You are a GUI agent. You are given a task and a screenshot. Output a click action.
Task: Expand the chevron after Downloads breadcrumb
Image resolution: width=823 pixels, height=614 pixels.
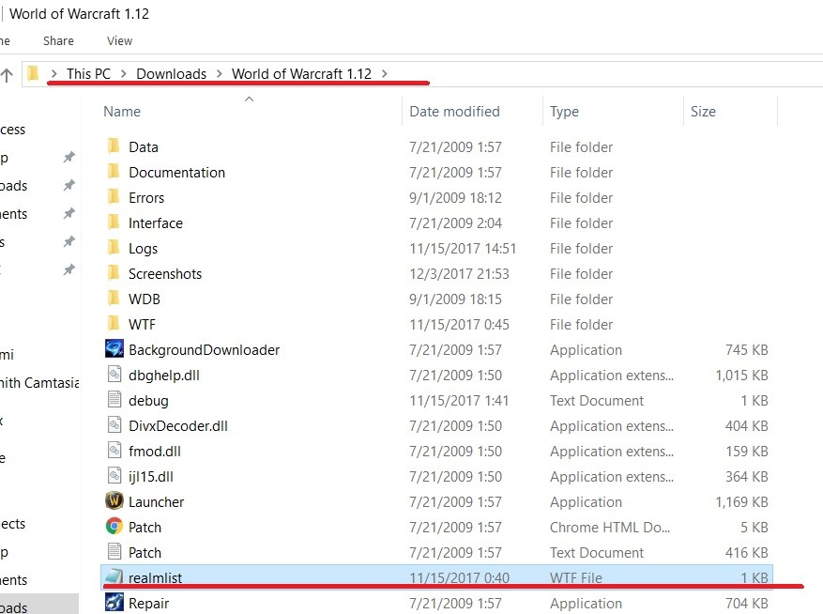(220, 73)
